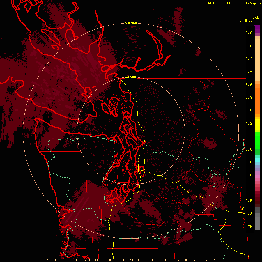
Task: Click the 5.0 value on the scale
Action: 249,110
